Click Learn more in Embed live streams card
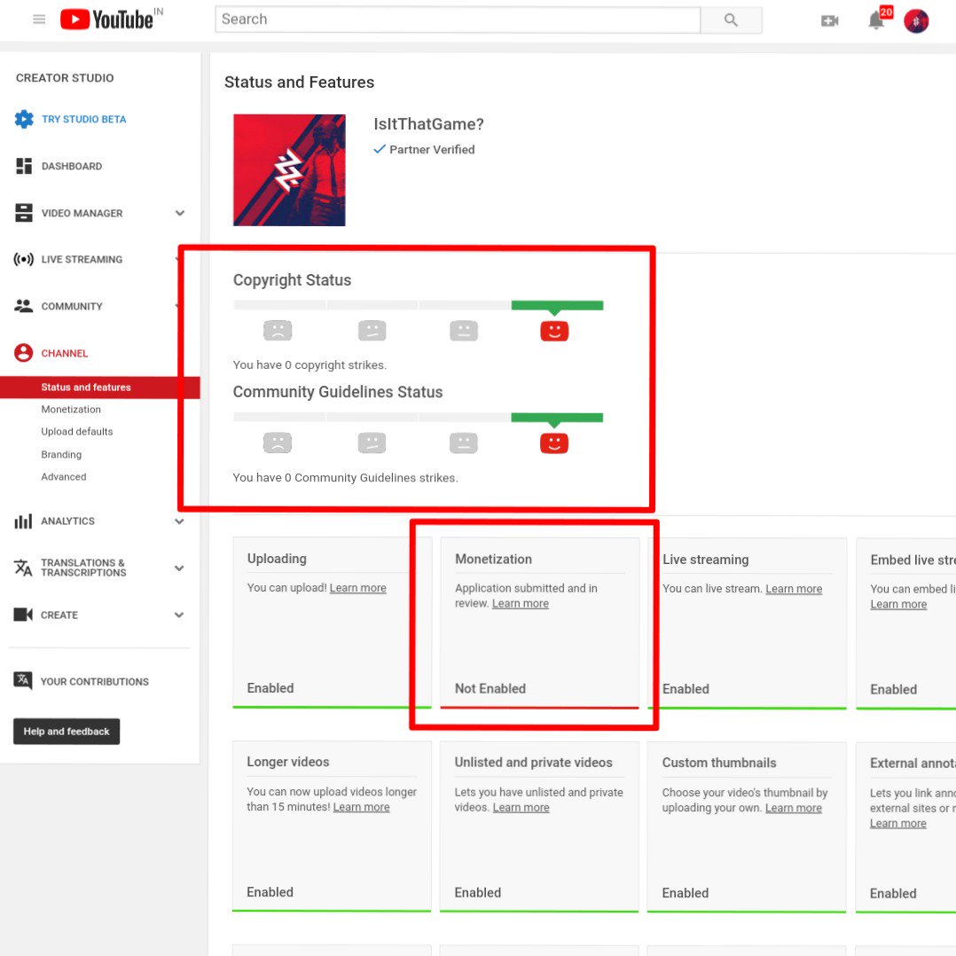Screen dimensions: 956x956 tap(898, 604)
